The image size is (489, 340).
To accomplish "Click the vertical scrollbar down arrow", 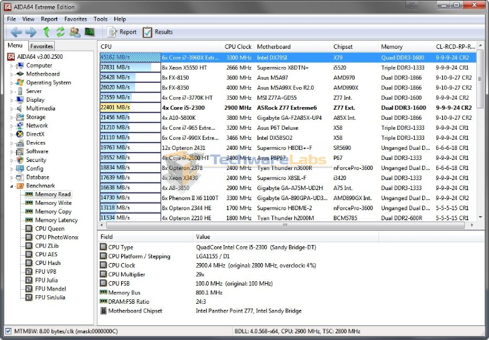I will pos(480,218).
